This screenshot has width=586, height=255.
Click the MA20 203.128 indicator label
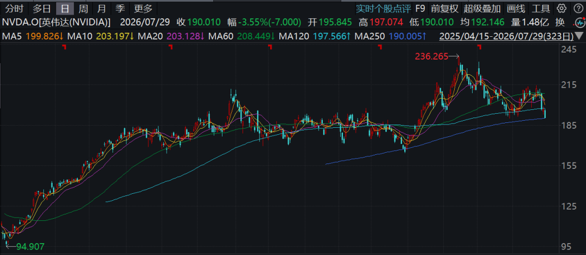[172, 36]
